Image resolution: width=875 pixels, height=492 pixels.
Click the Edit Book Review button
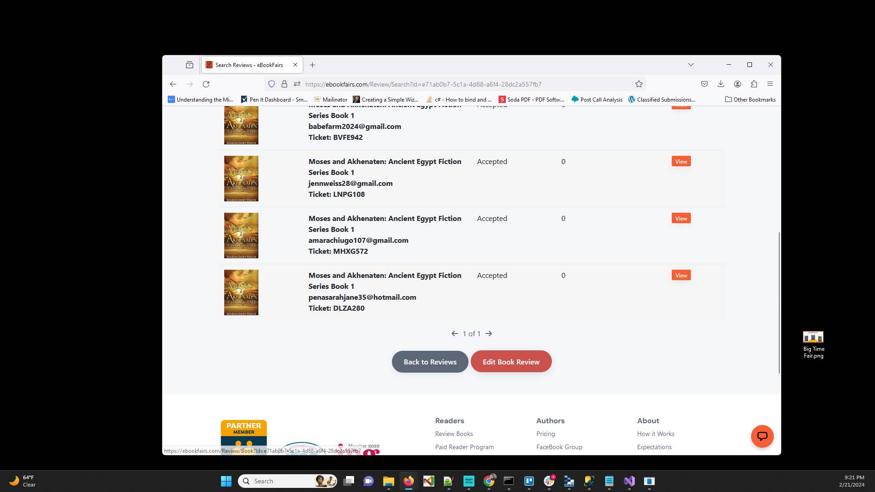511,361
